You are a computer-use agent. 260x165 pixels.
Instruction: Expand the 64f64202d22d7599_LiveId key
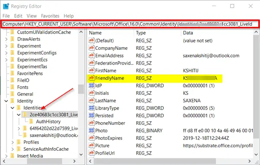click(x=19, y=129)
